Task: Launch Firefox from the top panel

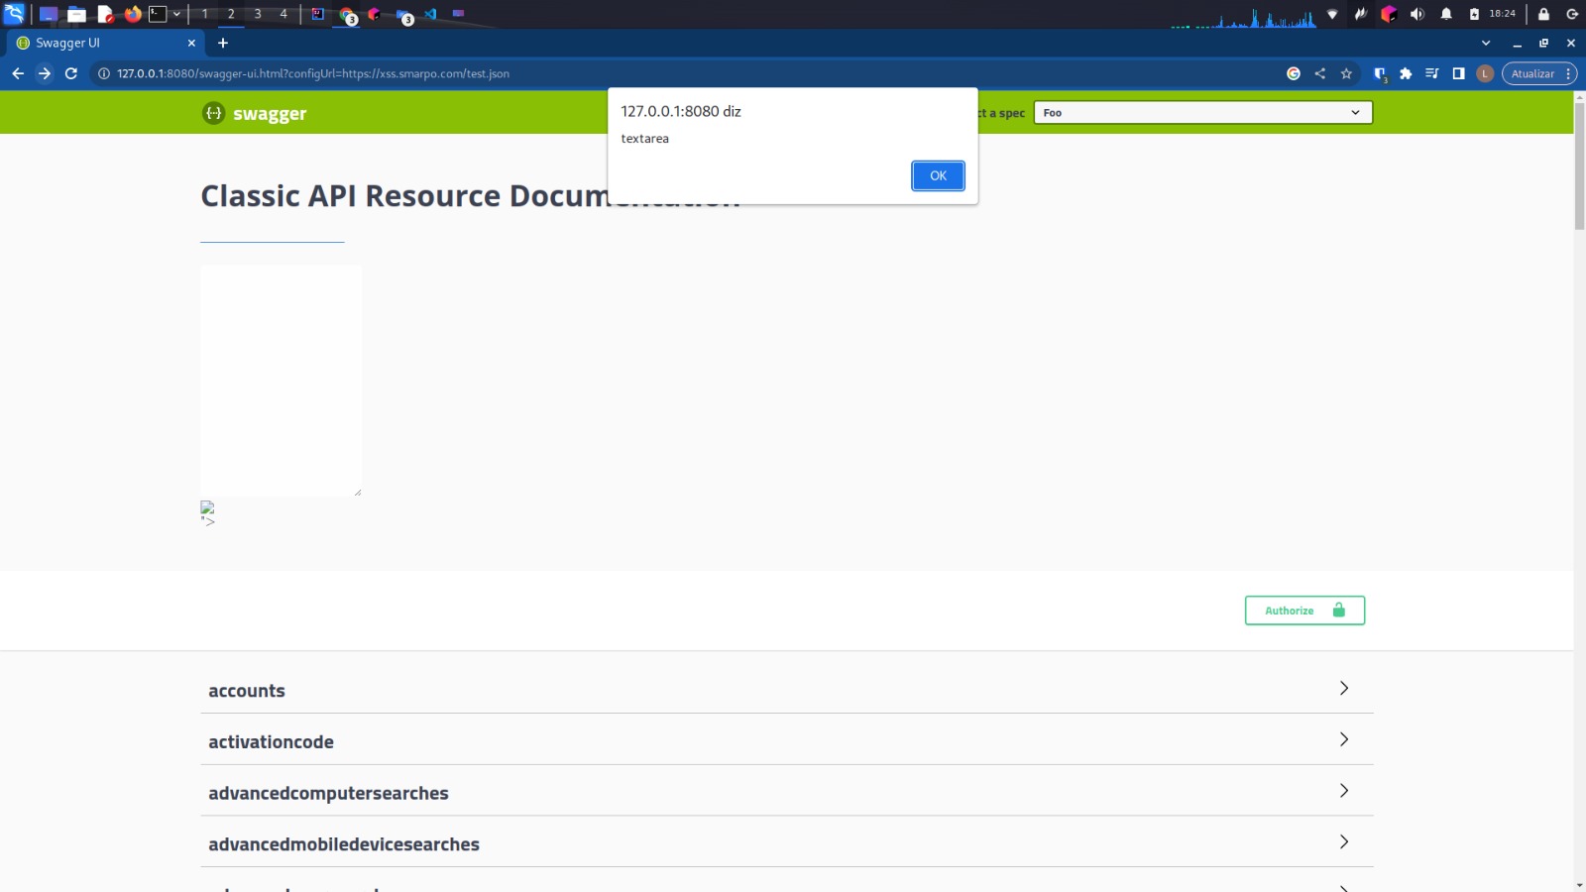Action: (133, 14)
